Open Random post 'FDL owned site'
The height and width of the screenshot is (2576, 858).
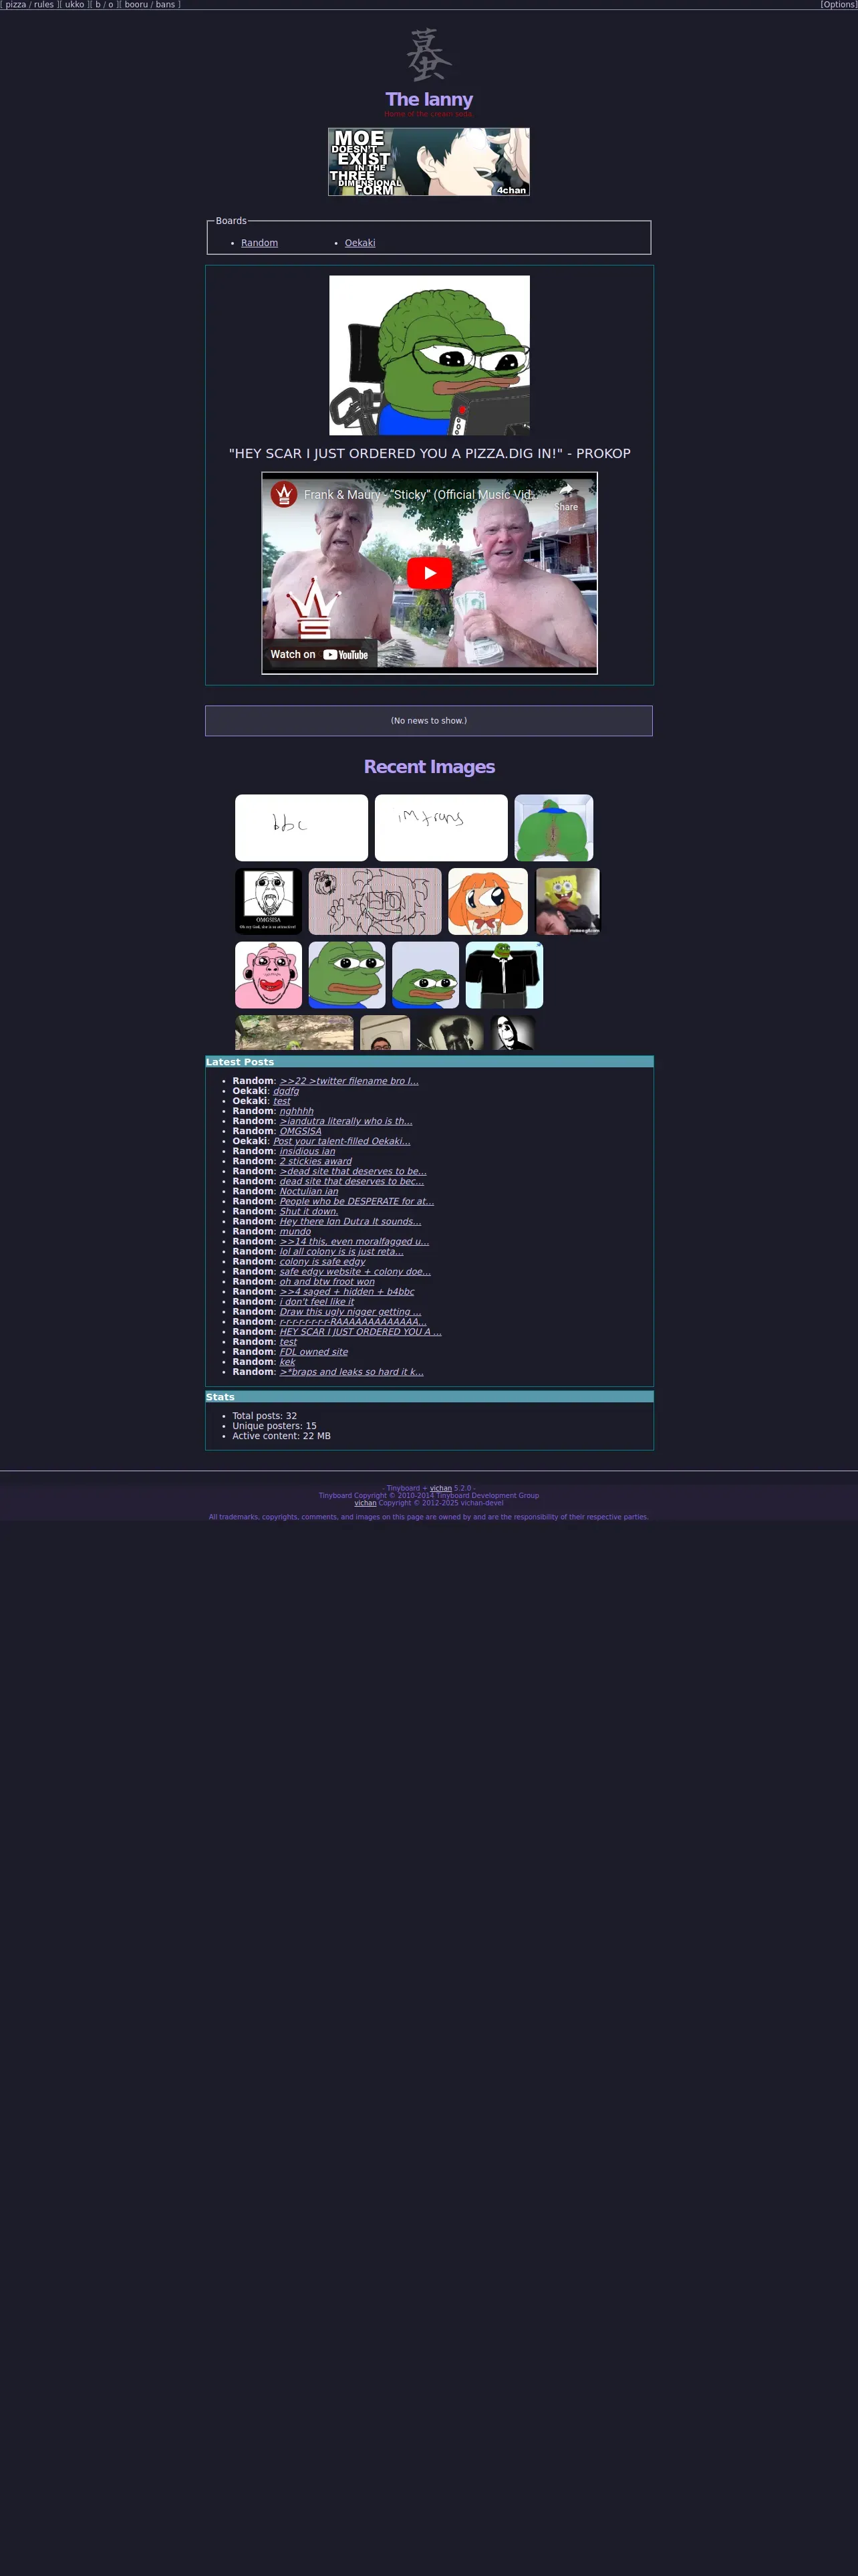click(313, 1351)
